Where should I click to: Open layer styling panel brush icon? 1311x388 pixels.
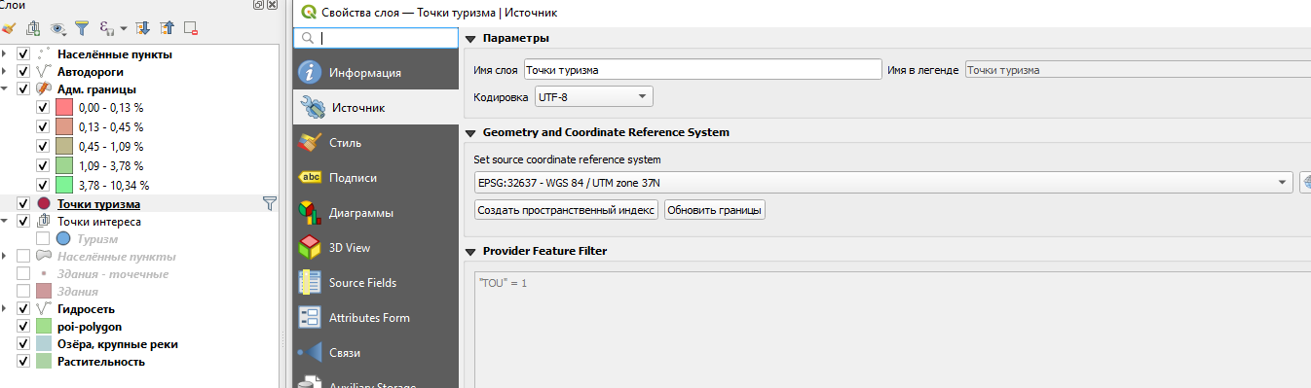(x=10, y=29)
